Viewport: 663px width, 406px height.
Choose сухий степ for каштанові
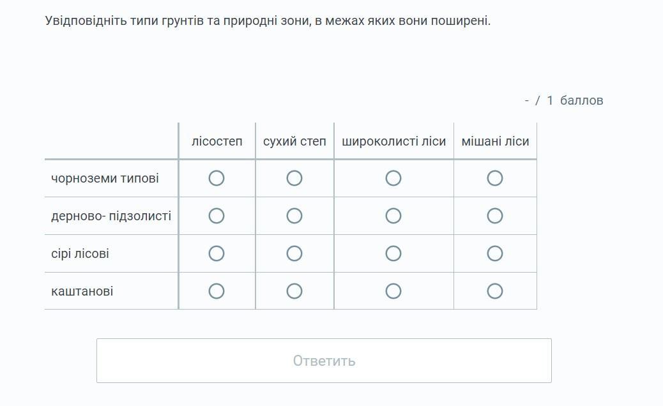coord(294,291)
